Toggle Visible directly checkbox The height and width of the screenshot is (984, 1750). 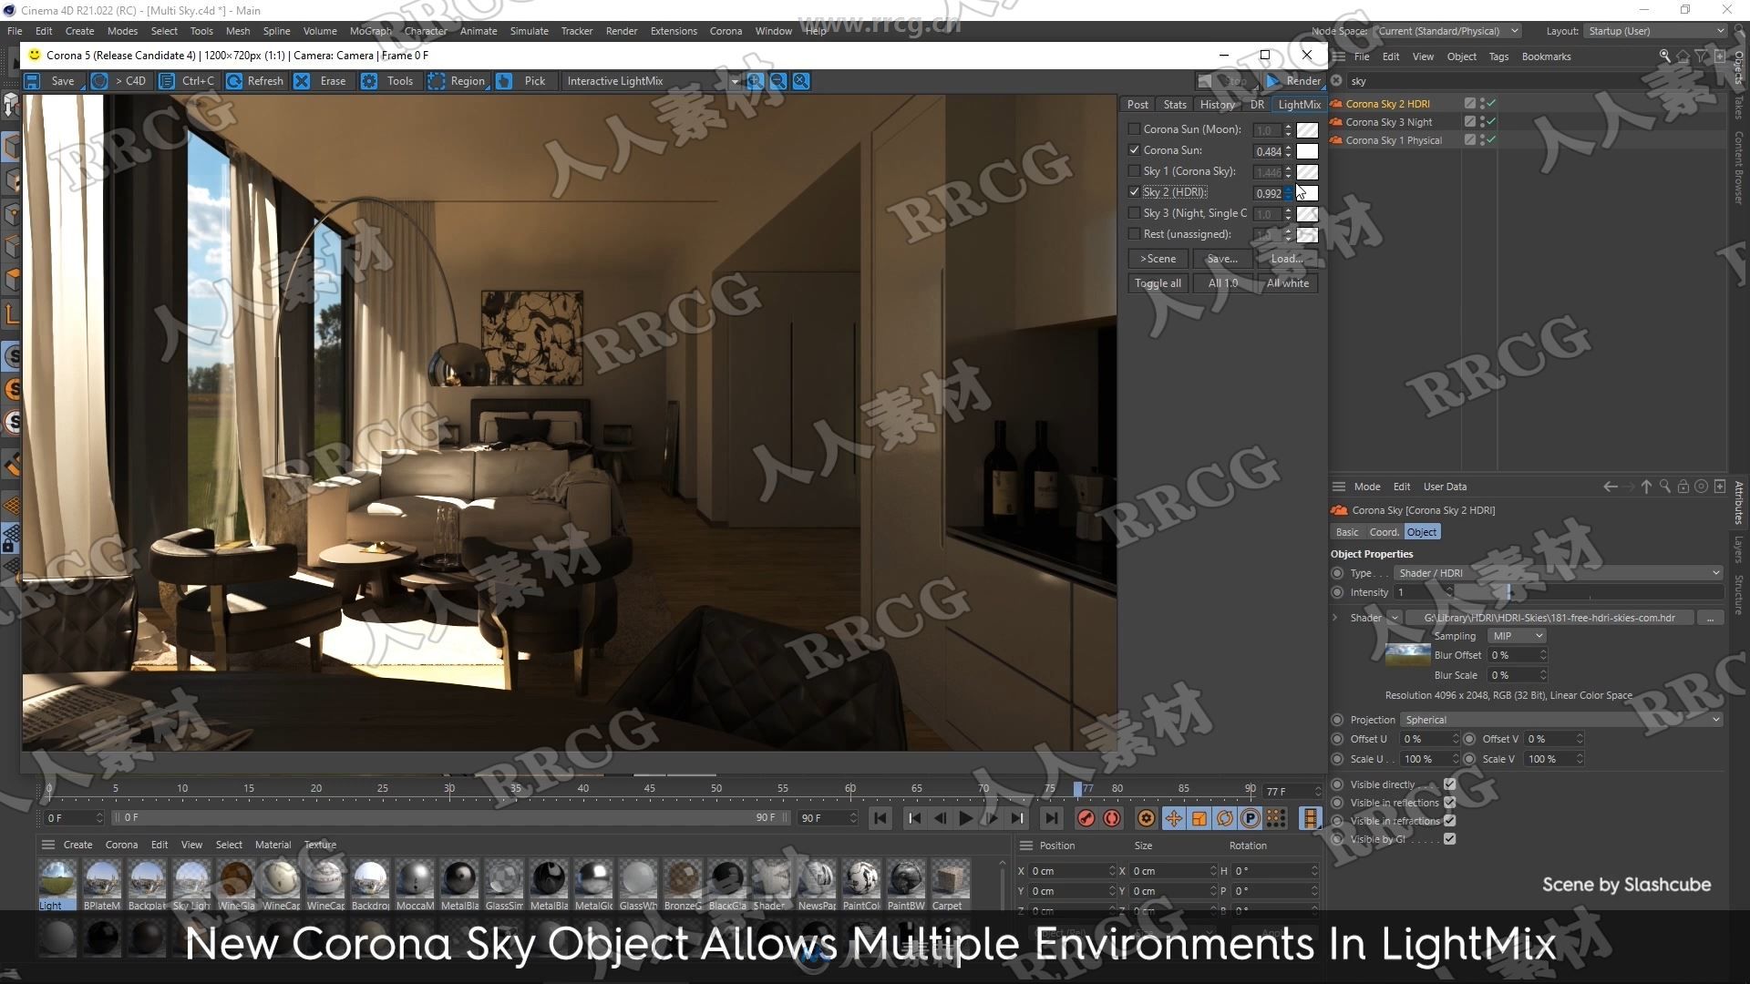pos(1449,784)
